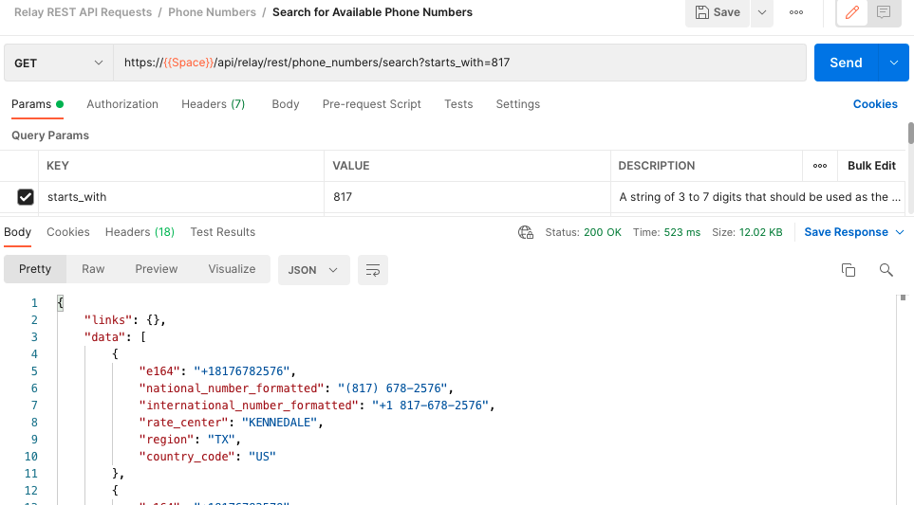Toggle the wrap lines icon

(373, 270)
